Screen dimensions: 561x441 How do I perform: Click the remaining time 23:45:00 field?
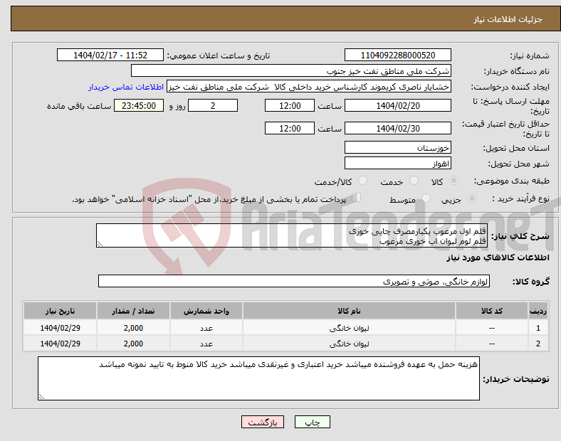(139, 105)
